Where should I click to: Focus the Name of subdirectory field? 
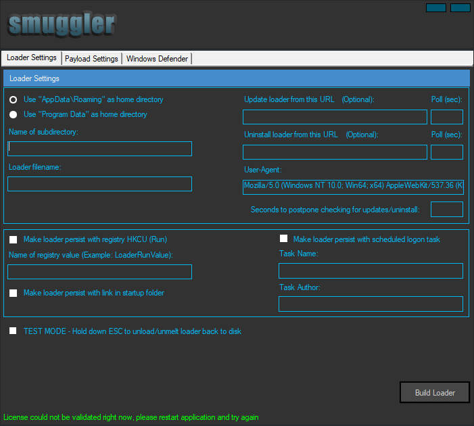click(100, 149)
